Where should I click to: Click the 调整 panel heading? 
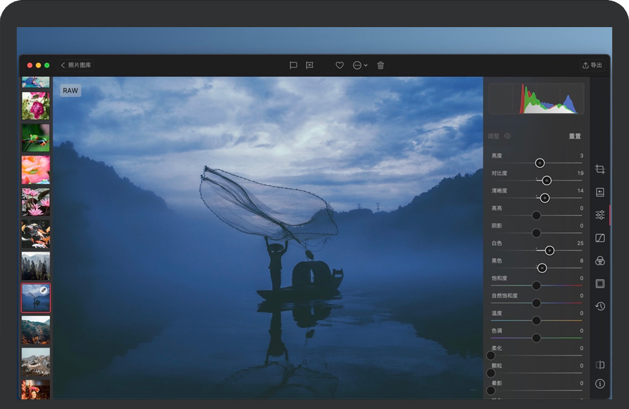[x=494, y=136]
